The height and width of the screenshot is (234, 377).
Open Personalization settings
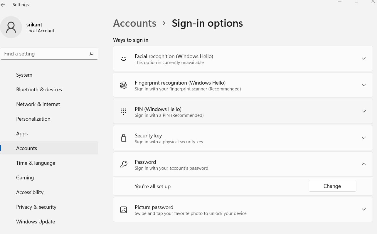(x=49, y=119)
